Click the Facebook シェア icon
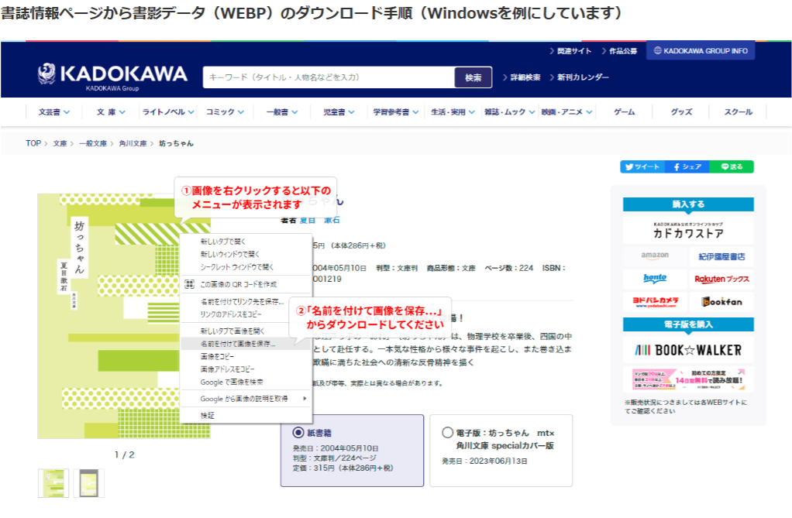 click(687, 166)
